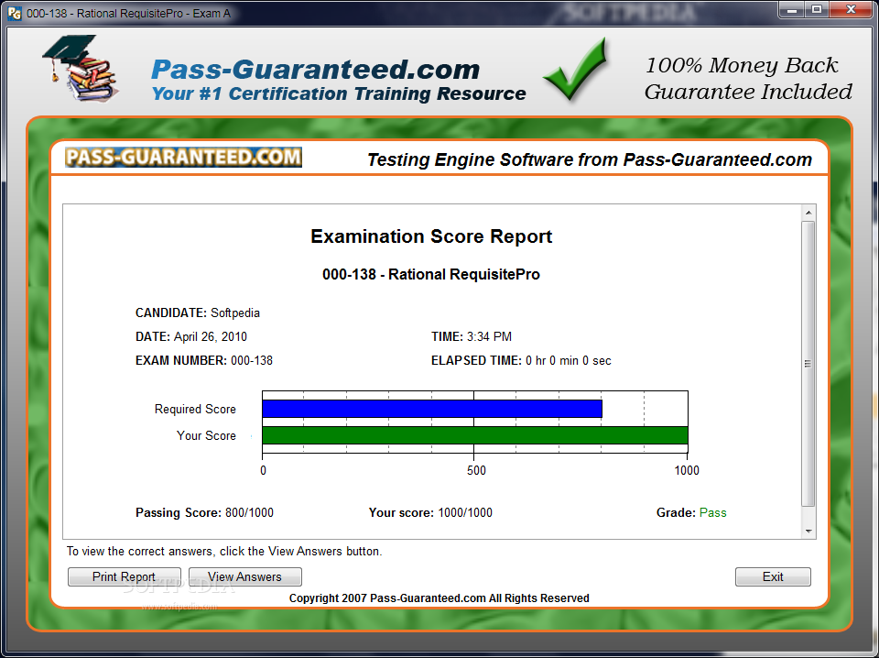The image size is (879, 658).
Task: Click the Exit button
Action: (x=773, y=576)
